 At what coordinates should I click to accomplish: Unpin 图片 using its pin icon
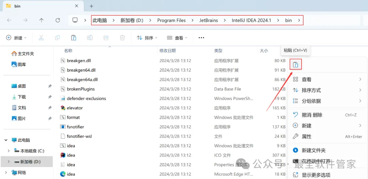coord(50,118)
